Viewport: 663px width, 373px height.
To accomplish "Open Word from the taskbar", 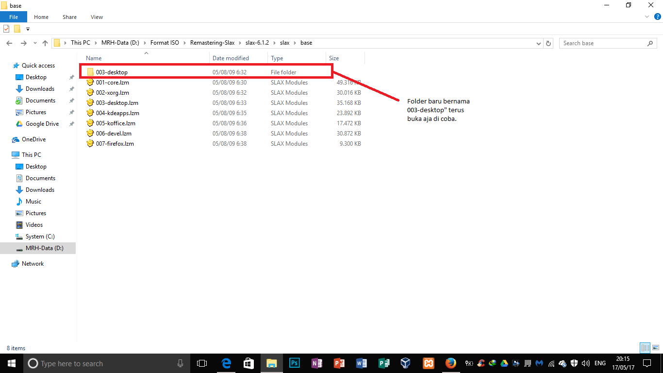I will coord(361,363).
